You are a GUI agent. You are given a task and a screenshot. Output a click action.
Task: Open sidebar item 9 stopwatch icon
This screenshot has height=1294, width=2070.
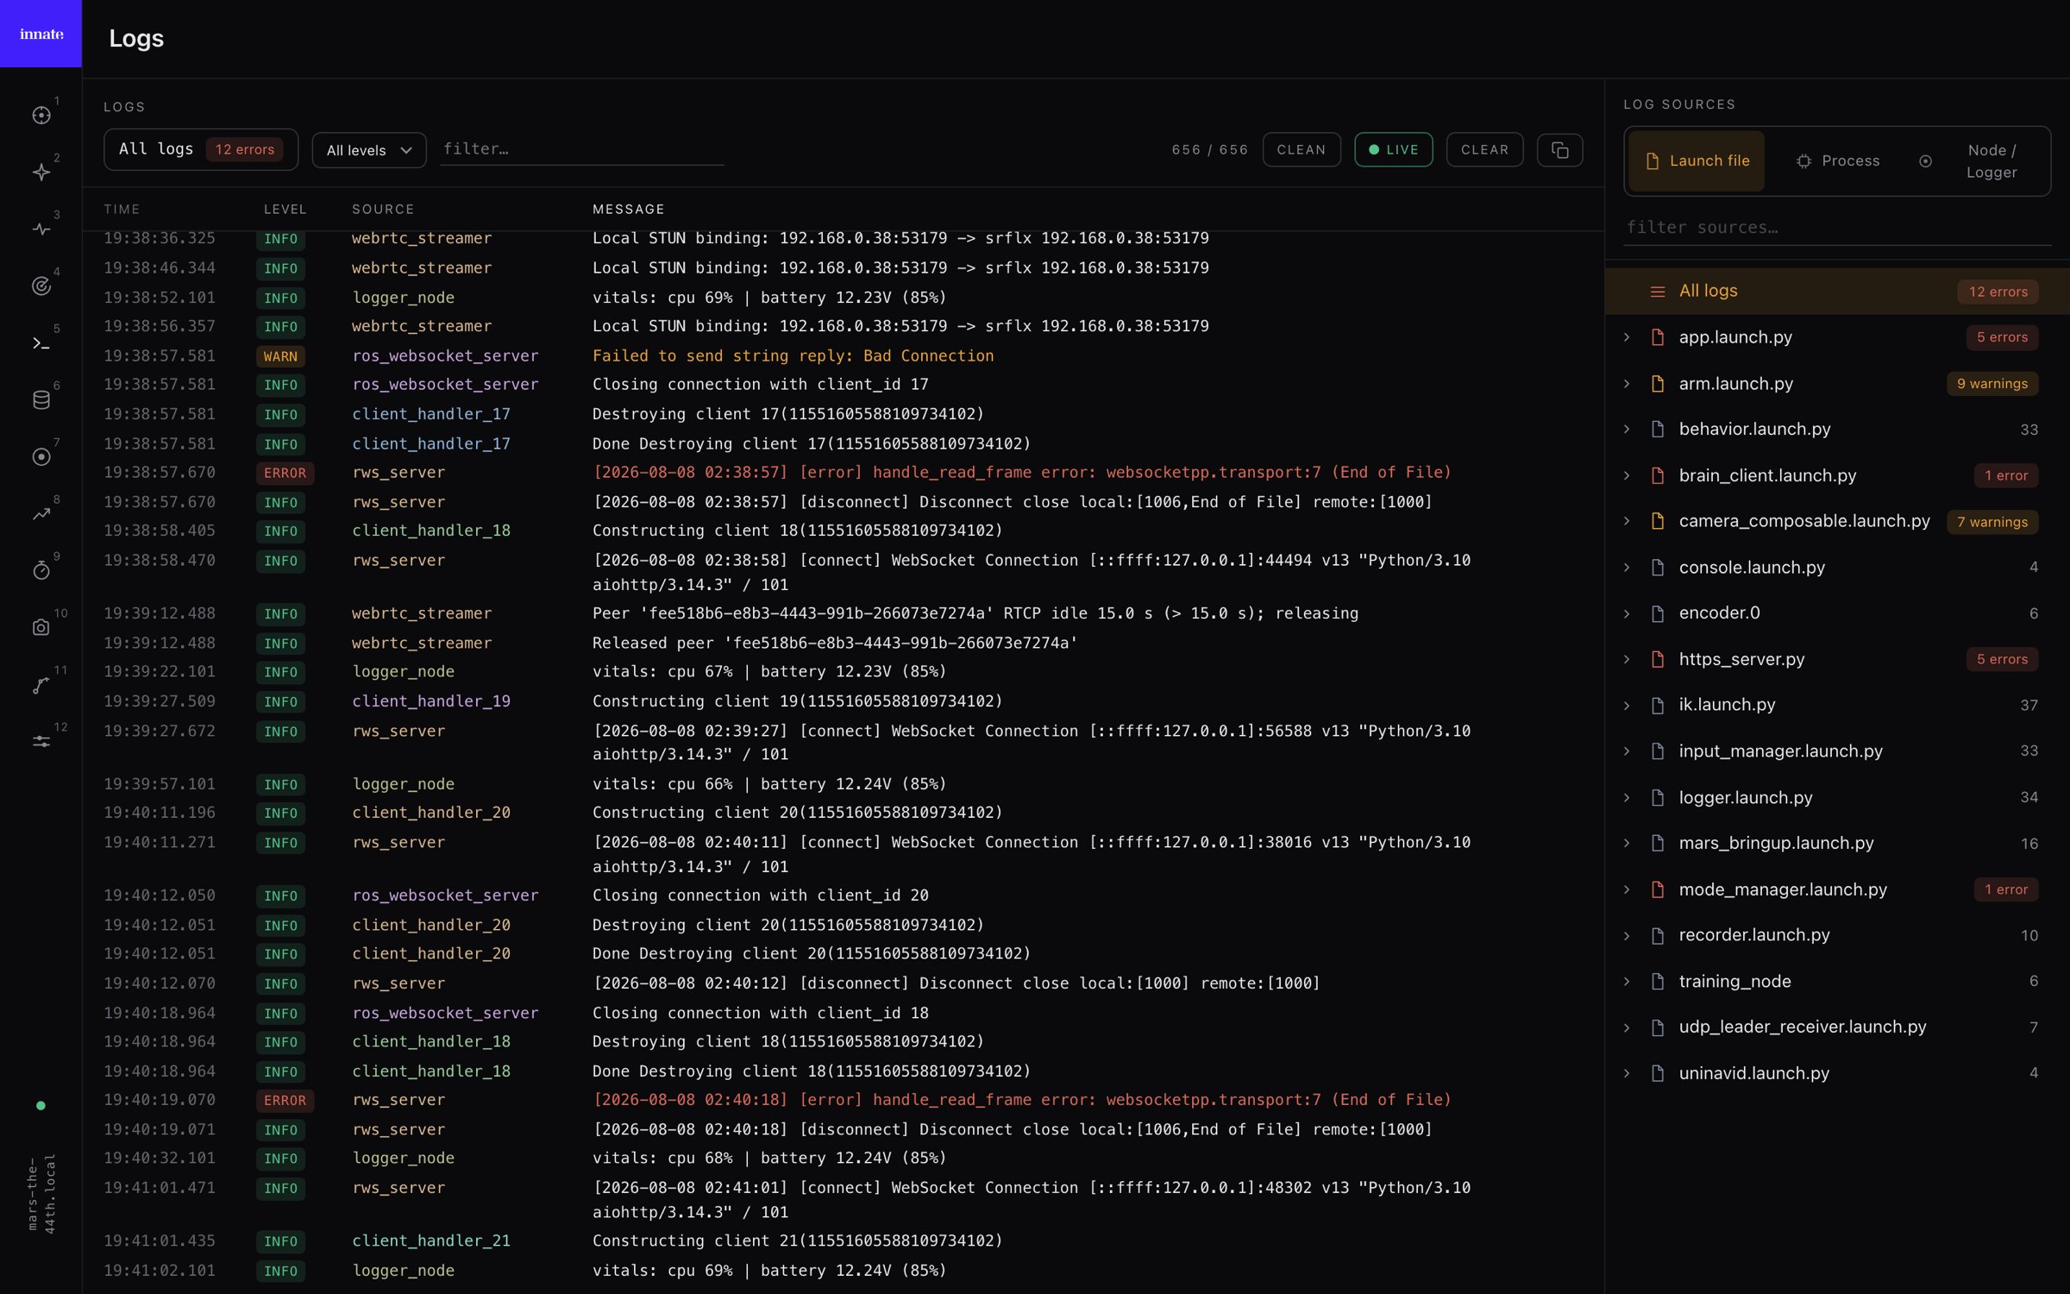coord(41,571)
